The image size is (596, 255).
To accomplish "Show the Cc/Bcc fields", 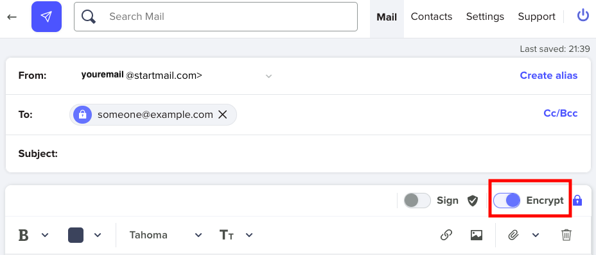I will click(561, 113).
